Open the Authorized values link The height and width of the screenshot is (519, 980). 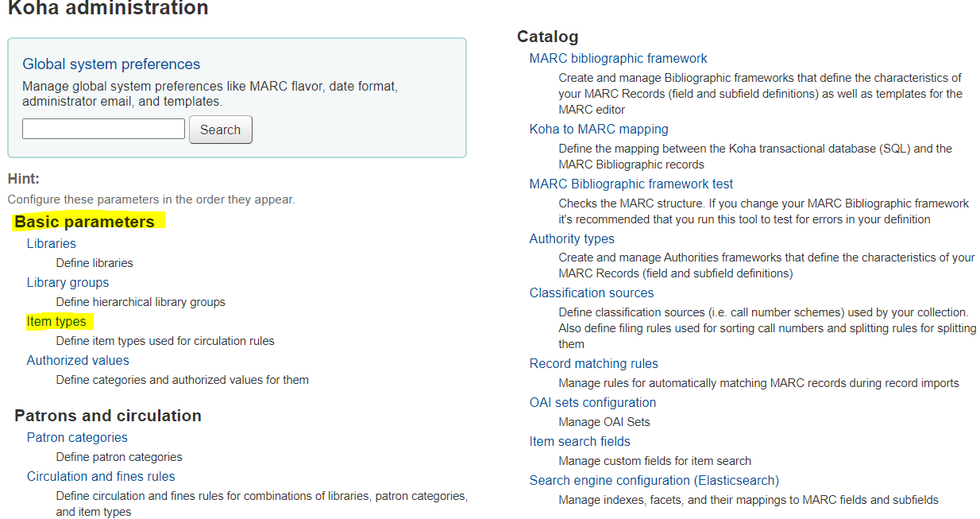click(78, 360)
